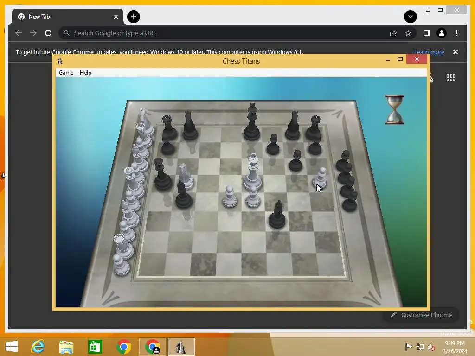Select the white king on the board
Viewport: 475px width, 356px height.
coord(253,172)
